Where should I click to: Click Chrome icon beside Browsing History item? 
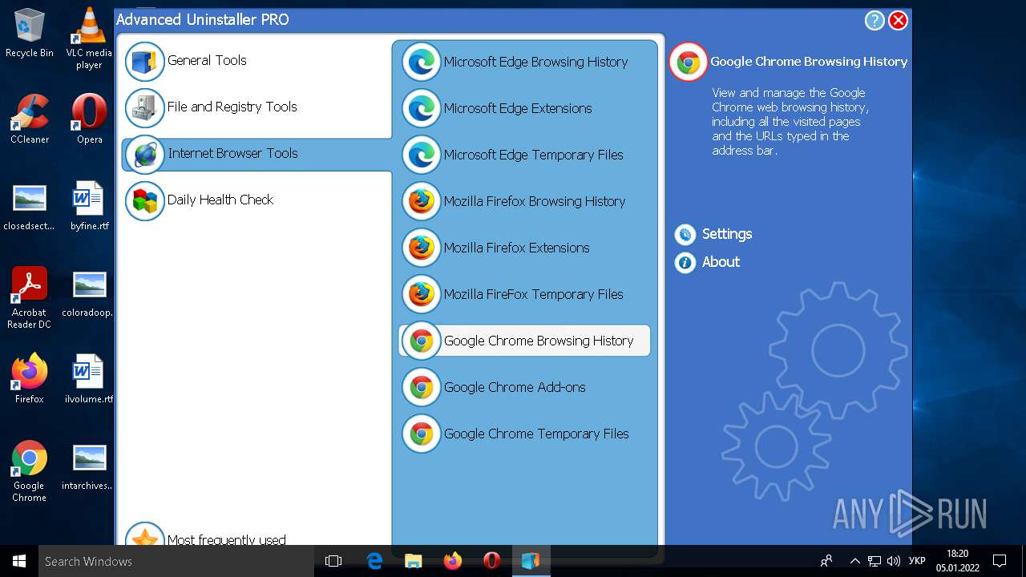pyautogui.click(x=421, y=341)
